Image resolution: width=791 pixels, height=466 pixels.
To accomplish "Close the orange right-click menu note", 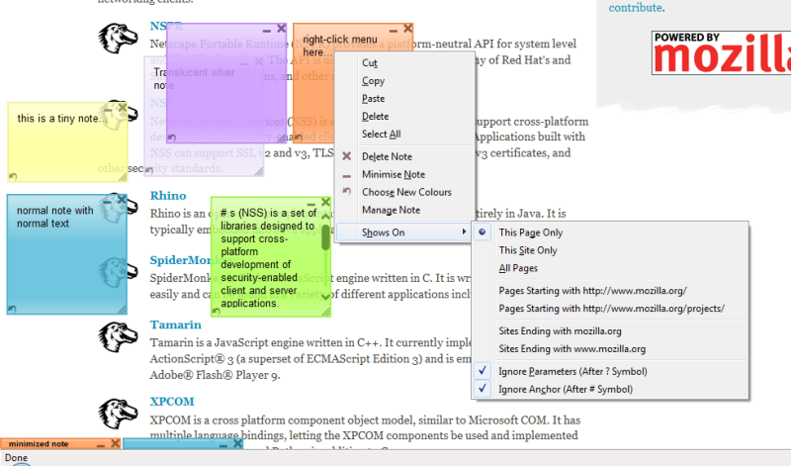I will click(x=407, y=29).
